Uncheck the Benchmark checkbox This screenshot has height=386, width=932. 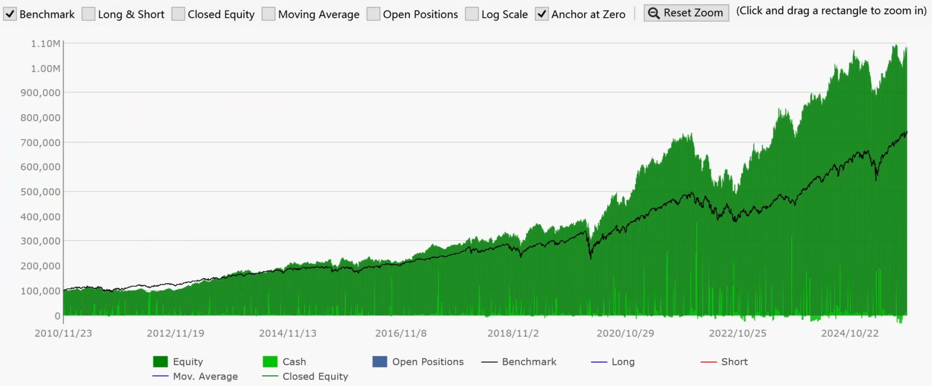click(10, 14)
